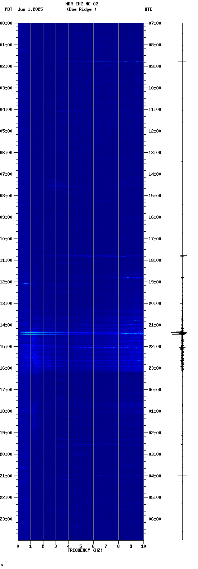Click the seismogram spike near 08:45 UTC
Image resolution: width=198 pixels, height=569 pixels.
[x=182, y=61]
